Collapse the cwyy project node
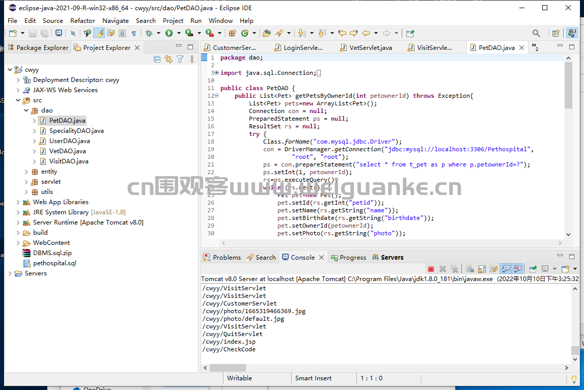 tap(10, 70)
